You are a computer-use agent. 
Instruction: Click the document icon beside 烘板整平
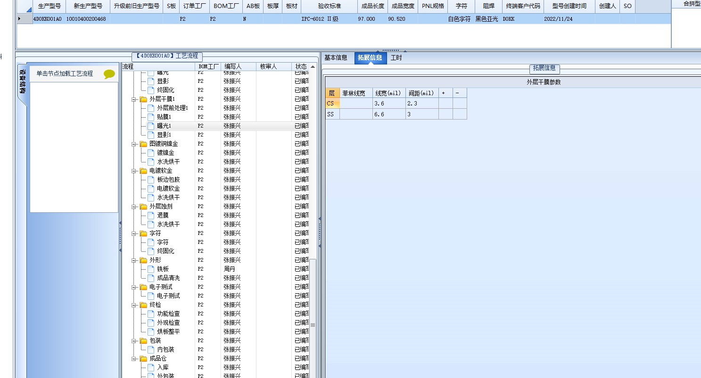click(x=151, y=332)
